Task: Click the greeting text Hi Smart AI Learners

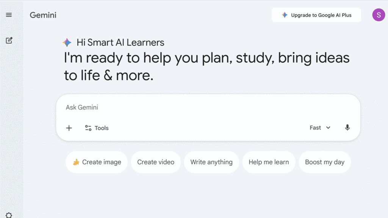Action: (x=120, y=42)
